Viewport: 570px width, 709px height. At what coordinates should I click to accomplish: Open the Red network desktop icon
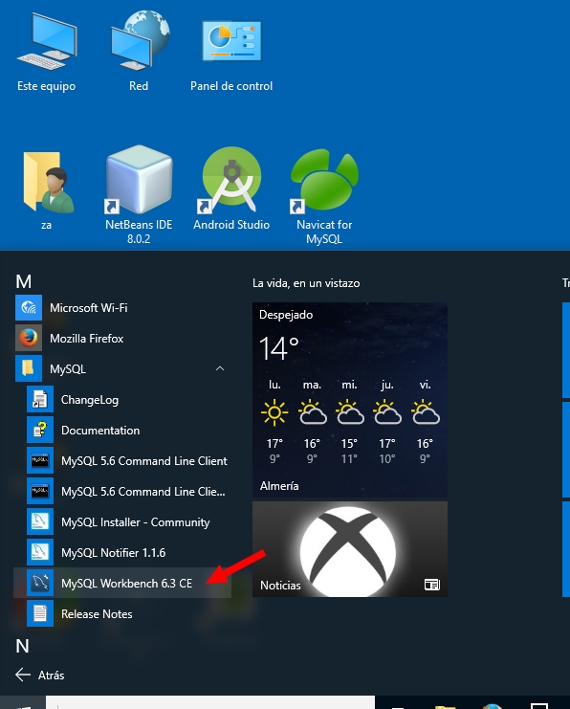click(139, 51)
